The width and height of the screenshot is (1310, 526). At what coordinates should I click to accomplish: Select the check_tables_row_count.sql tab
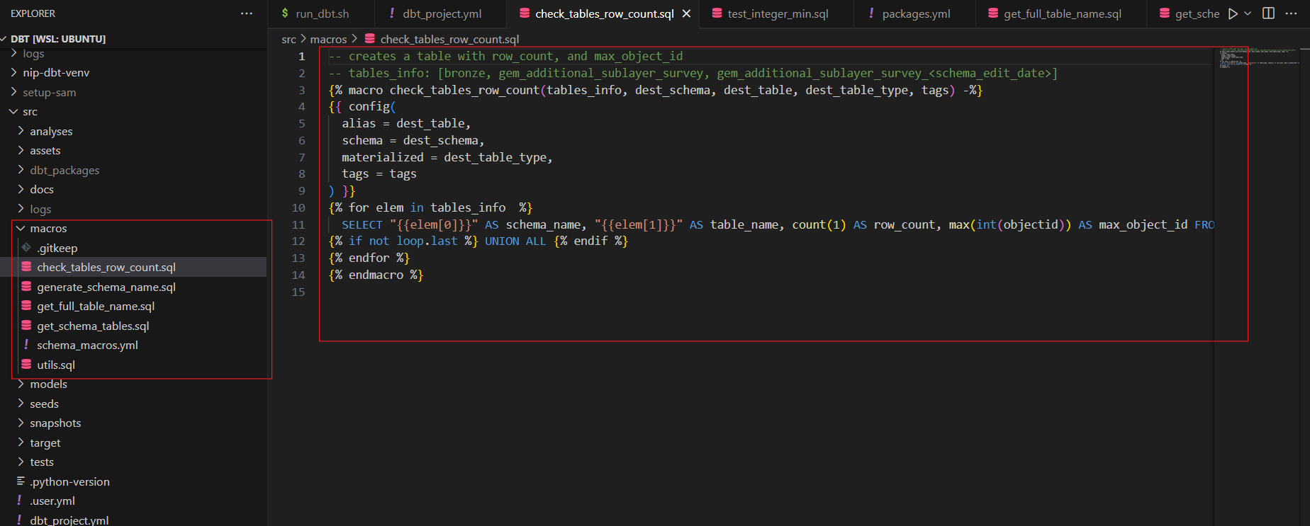click(603, 13)
